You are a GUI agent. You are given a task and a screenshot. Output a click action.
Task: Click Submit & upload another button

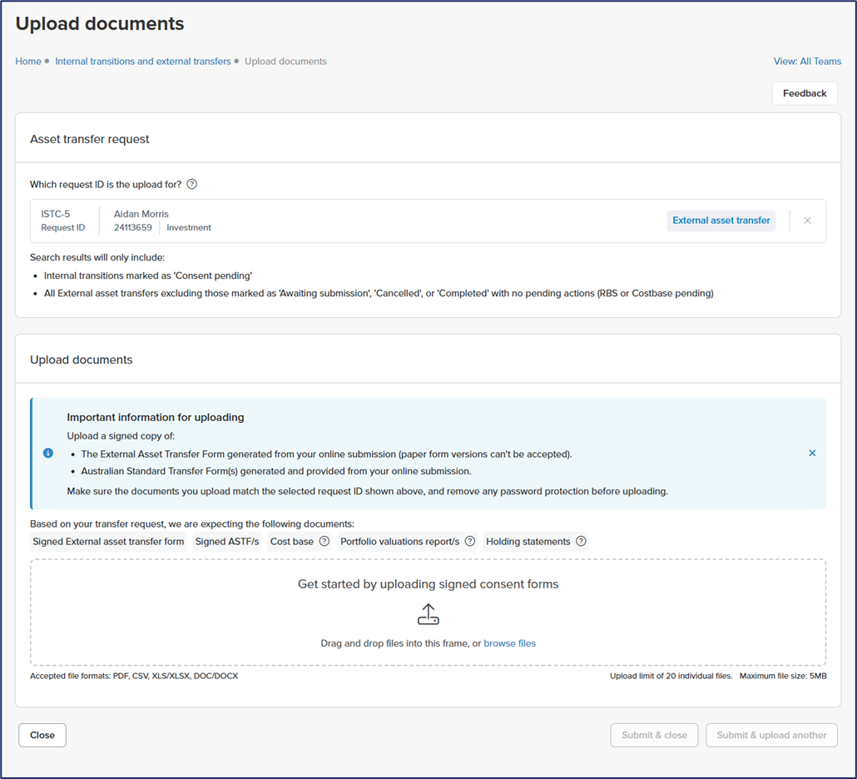pos(771,735)
